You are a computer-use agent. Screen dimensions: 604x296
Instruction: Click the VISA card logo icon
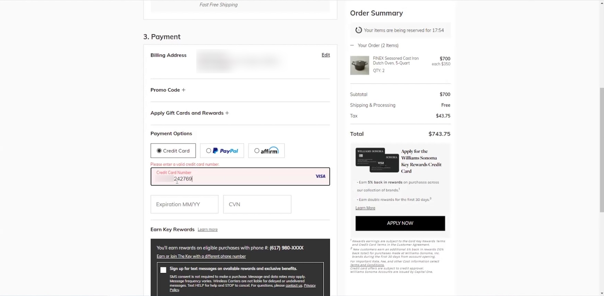coord(320,176)
